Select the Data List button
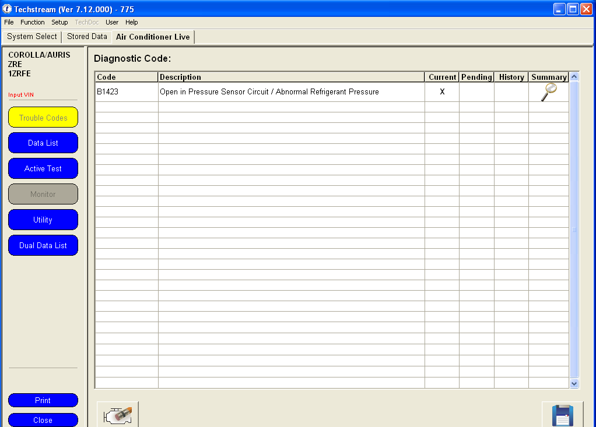Viewport: 596px width, 427px height. (x=43, y=143)
